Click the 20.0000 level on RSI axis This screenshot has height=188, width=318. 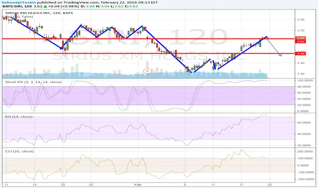tap(304, 145)
